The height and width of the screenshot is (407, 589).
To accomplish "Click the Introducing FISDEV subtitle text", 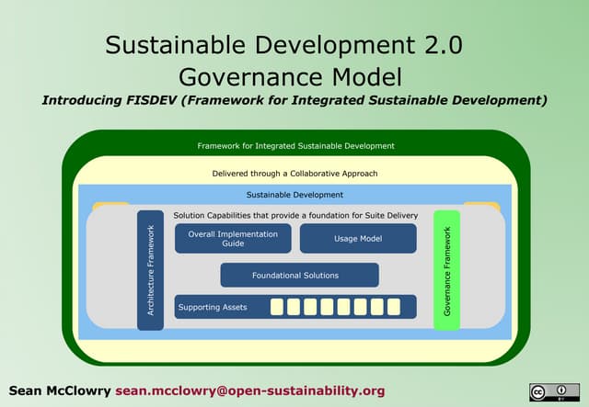I will pos(294,99).
